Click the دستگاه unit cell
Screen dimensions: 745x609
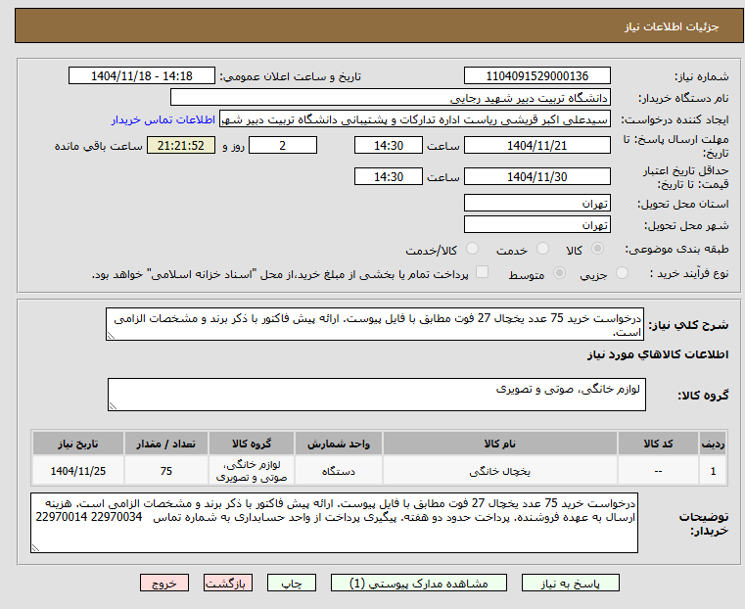coord(339,471)
